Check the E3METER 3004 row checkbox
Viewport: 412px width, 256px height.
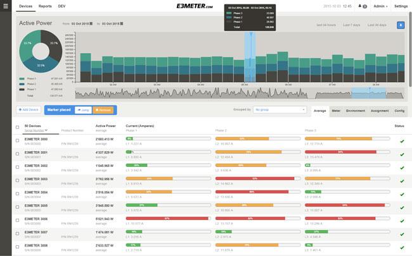tap(17, 193)
